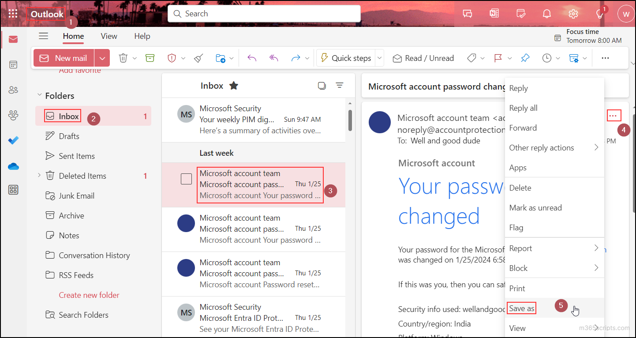The height and width of the screenshot is (338, 636).
Task: Open notifications bell in the header
Action: click(547, 13)
